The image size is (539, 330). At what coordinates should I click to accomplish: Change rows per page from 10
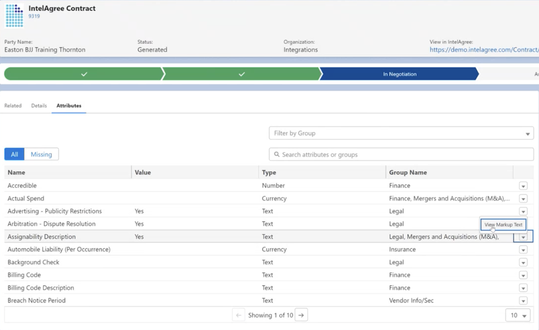[x=518, y=315]
